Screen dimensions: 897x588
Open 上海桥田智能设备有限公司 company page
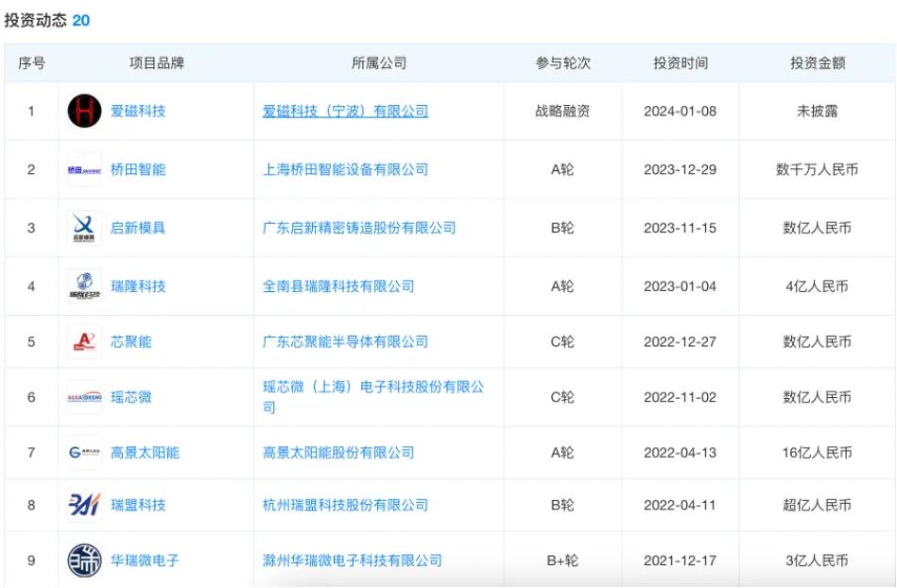(x=346, y=169)
